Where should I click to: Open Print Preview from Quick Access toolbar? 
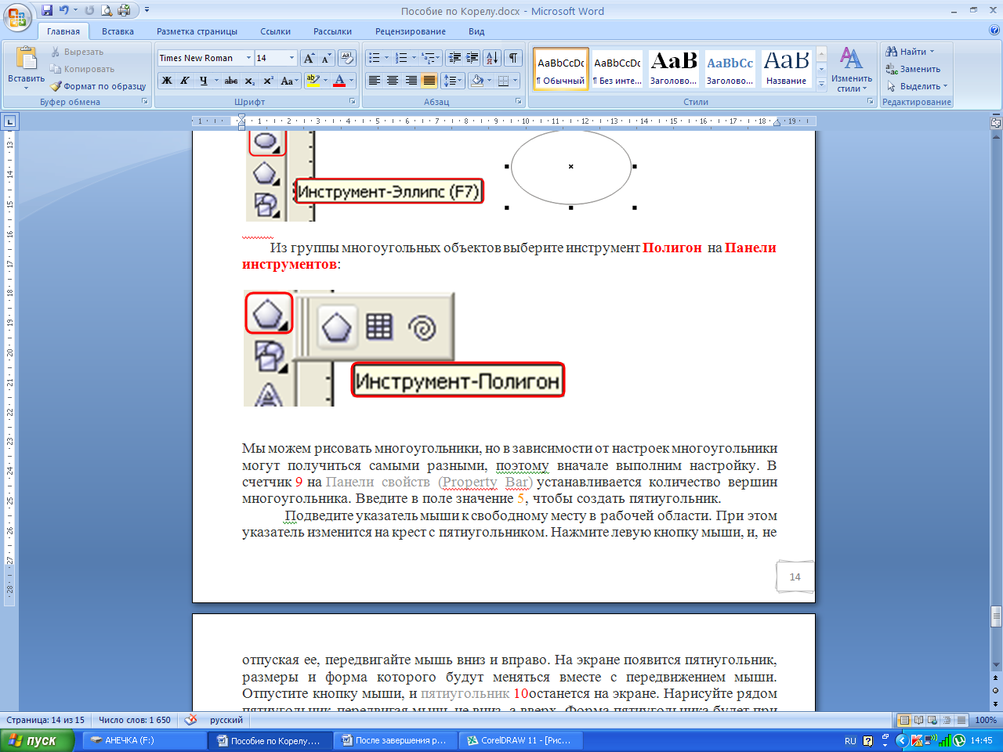pos(107,10)
